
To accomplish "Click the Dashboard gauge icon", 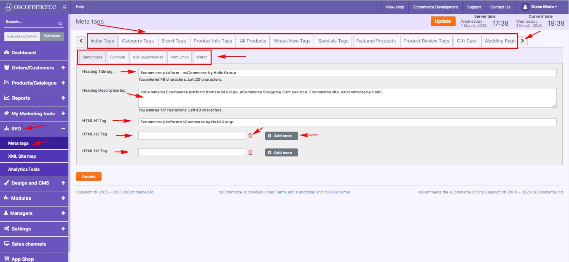I will point(7,53).
